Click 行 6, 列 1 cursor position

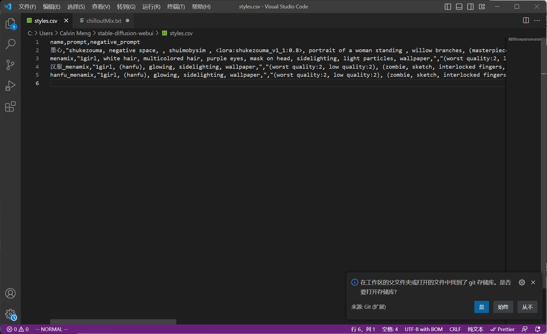(363, 329)
